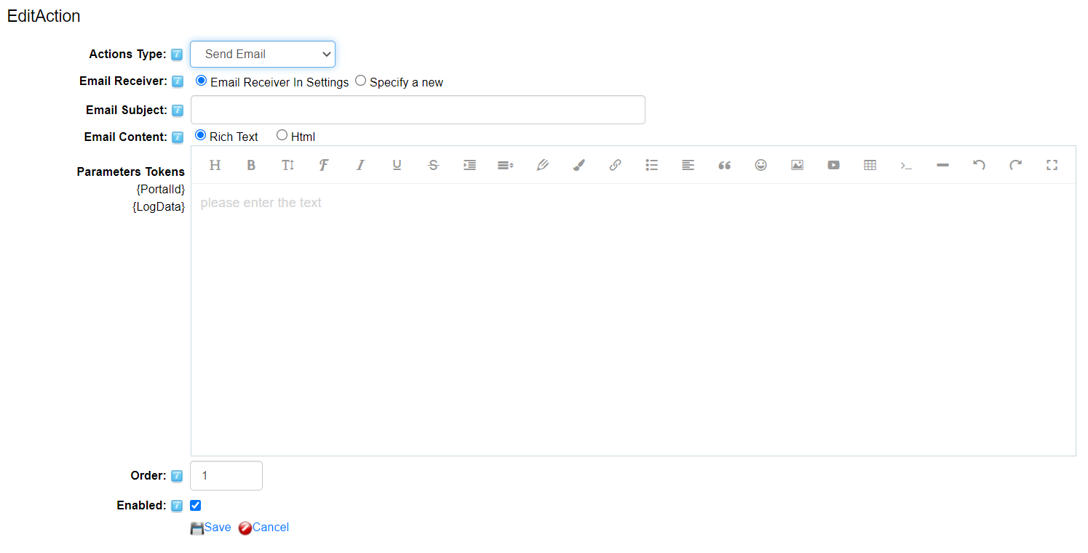Viewport: 1088px width, 553px height.
Task: Click into the Order field
Action: click(x=226, y=475)
